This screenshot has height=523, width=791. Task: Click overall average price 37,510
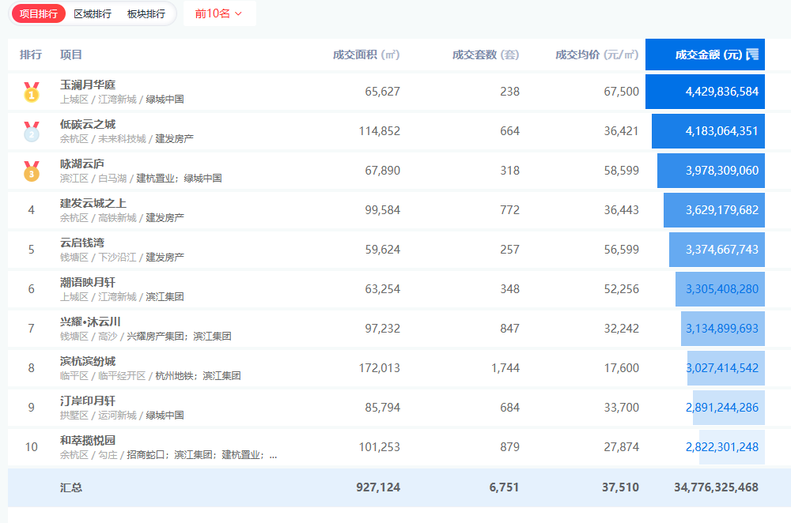point(620,487)
